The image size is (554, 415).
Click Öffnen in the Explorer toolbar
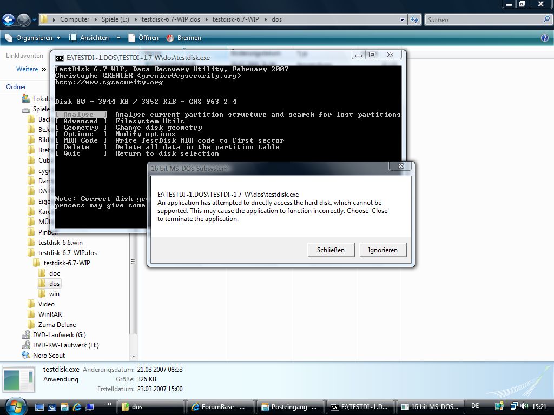143,38
